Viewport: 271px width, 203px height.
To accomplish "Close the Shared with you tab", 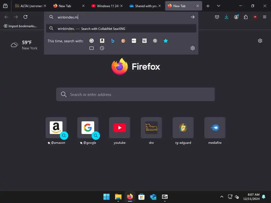I will pos(160,6).
